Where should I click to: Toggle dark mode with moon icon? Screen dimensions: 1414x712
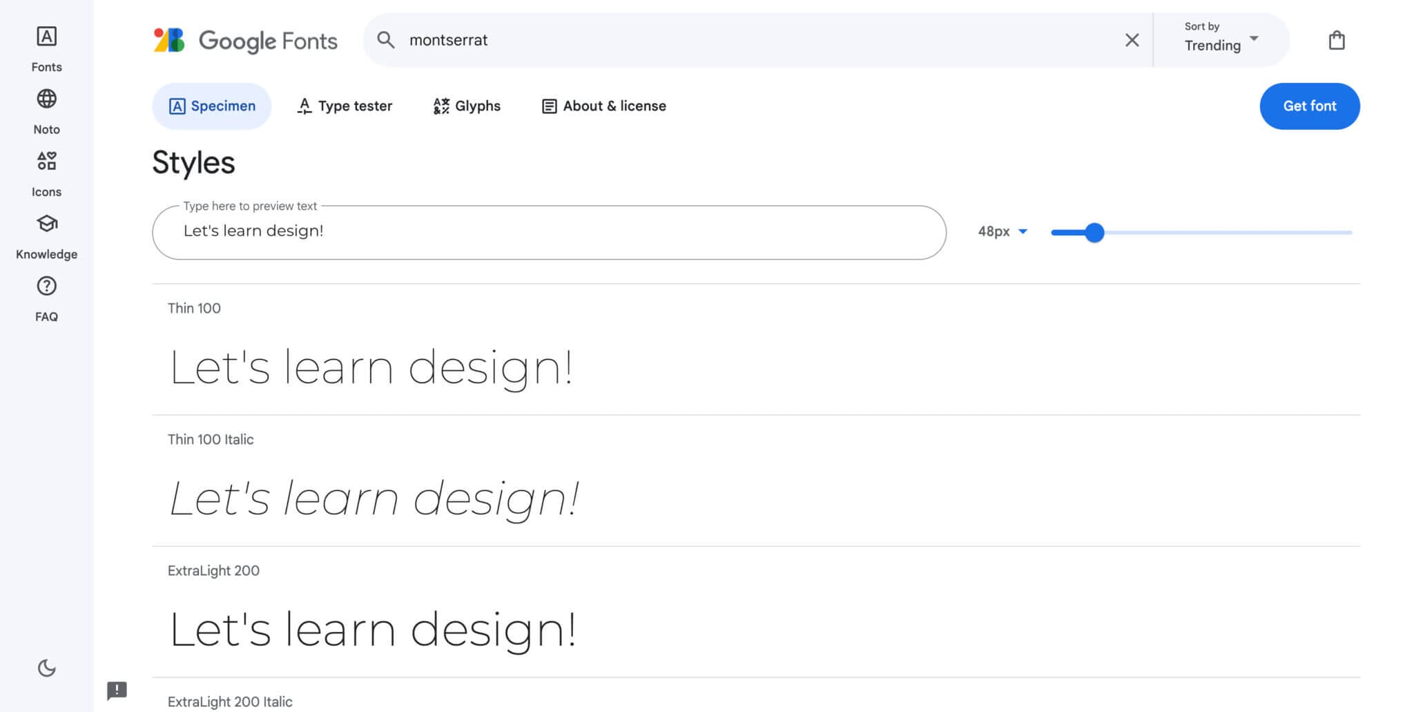[46, 668]
